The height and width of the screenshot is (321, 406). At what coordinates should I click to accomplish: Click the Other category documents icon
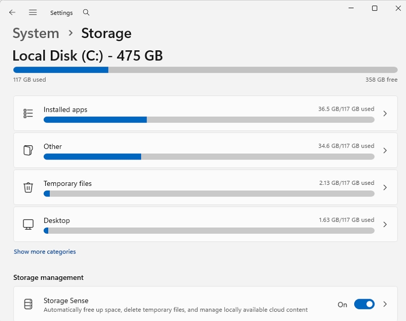pos(28,150)
